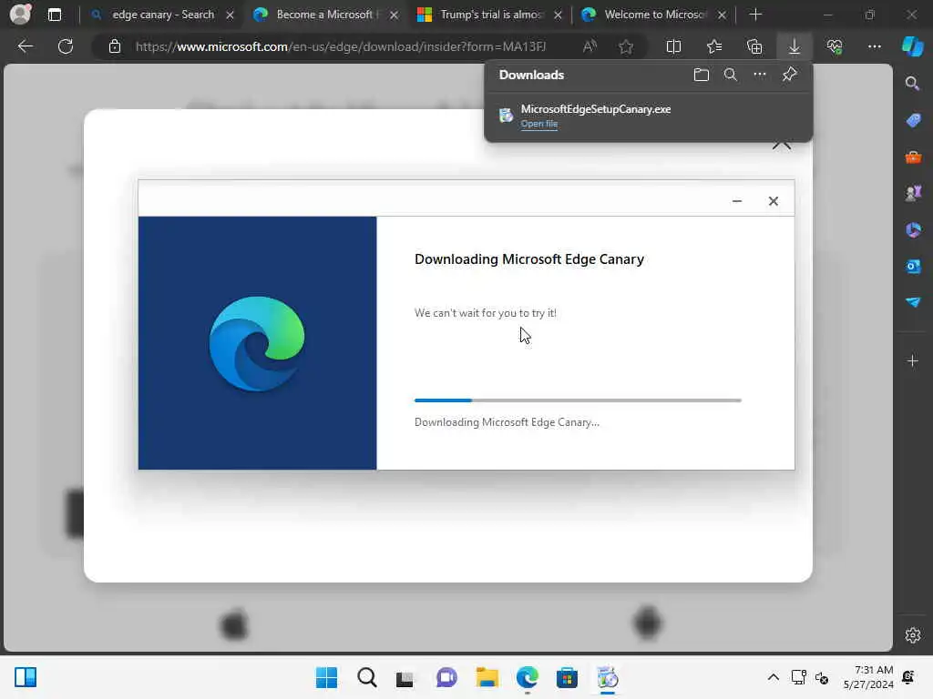Switch to Welcome to Microsoft tab
933x699 pixels.
click(652, 15)
